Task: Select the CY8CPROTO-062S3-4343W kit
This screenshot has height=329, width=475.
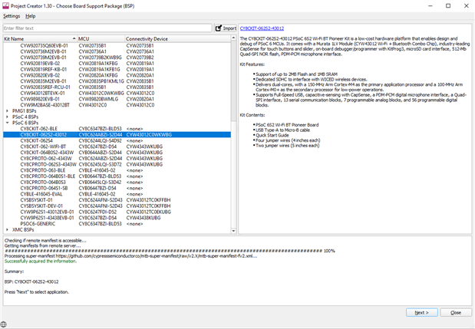Action: click(117, 164)
